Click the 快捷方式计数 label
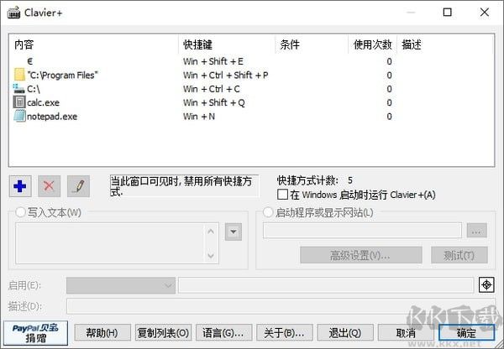Image resolution: width=504 pixels, height=349 pixels. click(x=307, y=180)
